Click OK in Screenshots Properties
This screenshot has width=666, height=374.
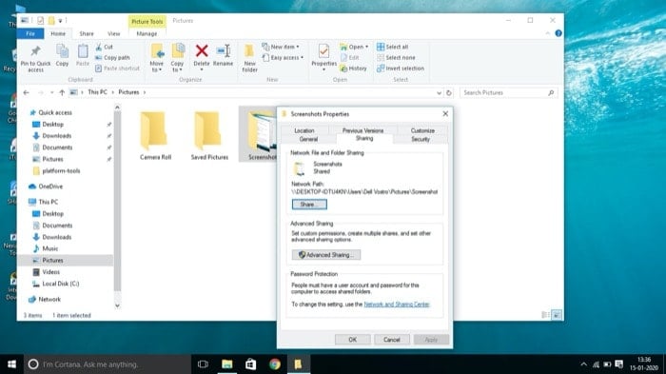coord(353,340)
